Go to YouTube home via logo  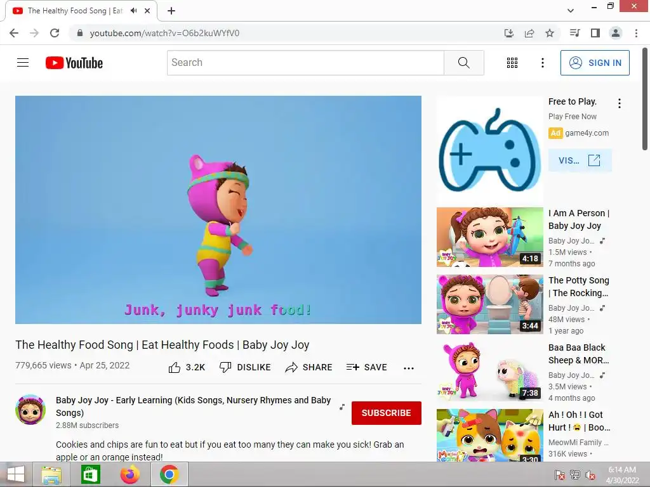point(74,63)
